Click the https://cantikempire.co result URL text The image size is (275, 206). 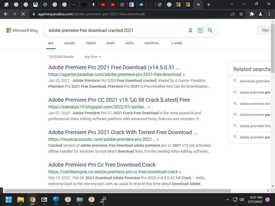click(113, 172)
